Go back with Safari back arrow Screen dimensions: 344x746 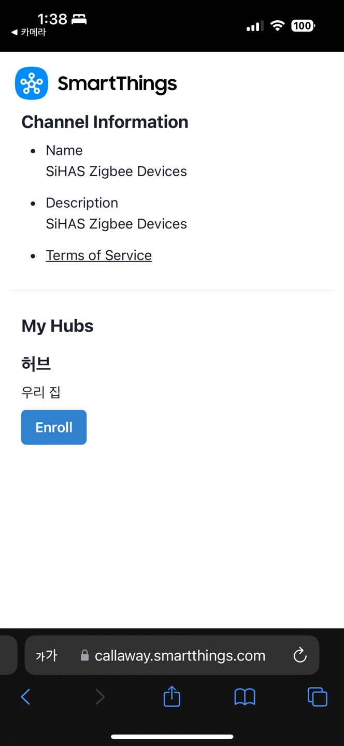click(x=25, y=697)
